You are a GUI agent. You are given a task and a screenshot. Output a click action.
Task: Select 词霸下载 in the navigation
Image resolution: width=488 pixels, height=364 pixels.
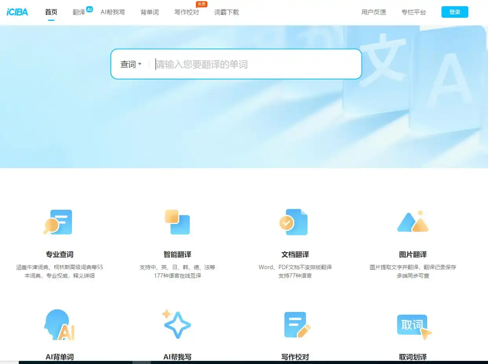226,12
